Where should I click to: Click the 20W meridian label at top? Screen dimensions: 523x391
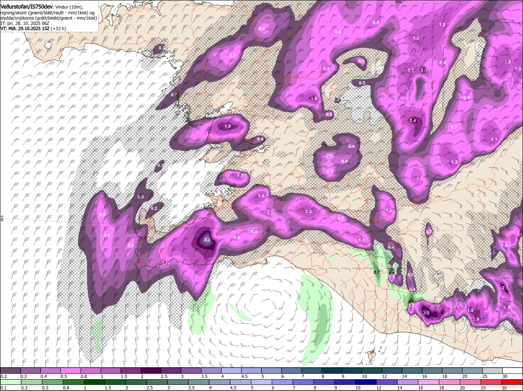[398, 2]
